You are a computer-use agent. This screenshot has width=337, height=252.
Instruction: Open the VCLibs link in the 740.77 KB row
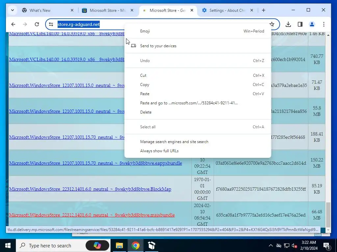[x=66, y=59]
